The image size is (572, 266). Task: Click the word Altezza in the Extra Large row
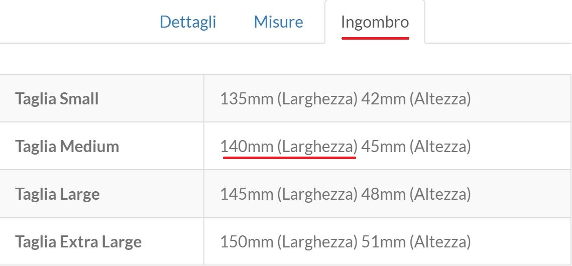point(440,242)
